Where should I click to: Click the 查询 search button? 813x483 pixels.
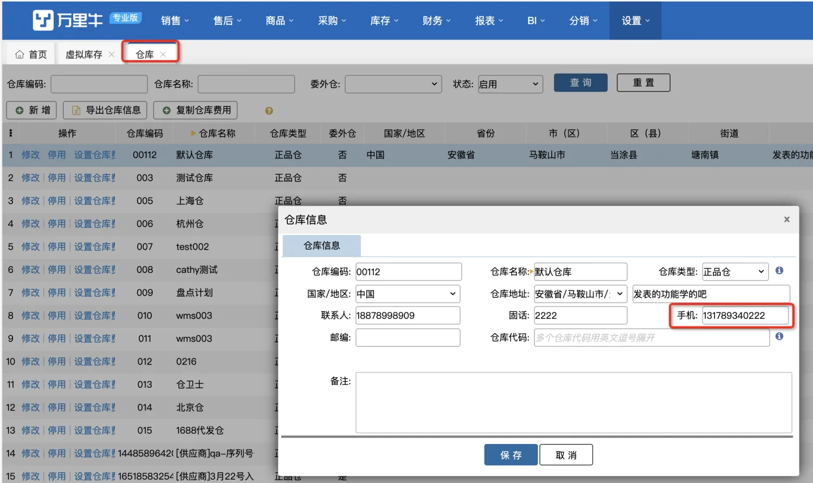pyautogui.click(x=580, y=83)
